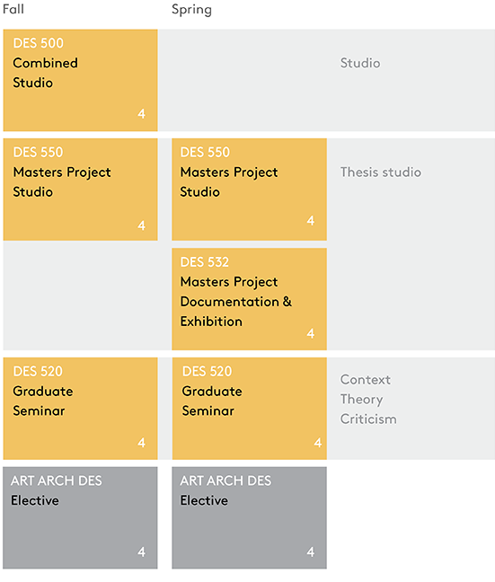
Task: Click the Criticism label text
Action: pos(368,419)
